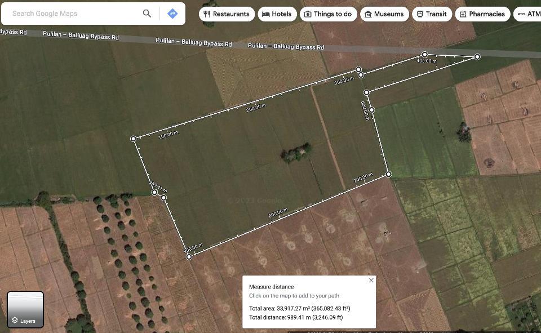Filter map by Restaurants

[x=226, y=14]
